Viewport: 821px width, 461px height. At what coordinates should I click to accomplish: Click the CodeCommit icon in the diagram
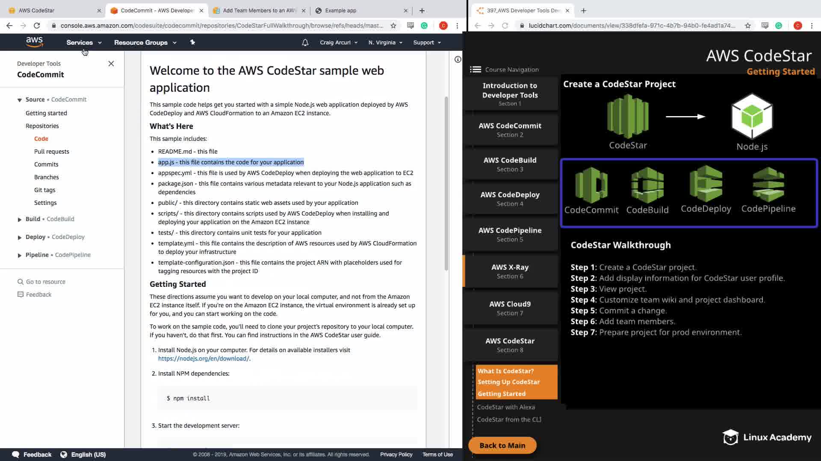coord(591,185)
